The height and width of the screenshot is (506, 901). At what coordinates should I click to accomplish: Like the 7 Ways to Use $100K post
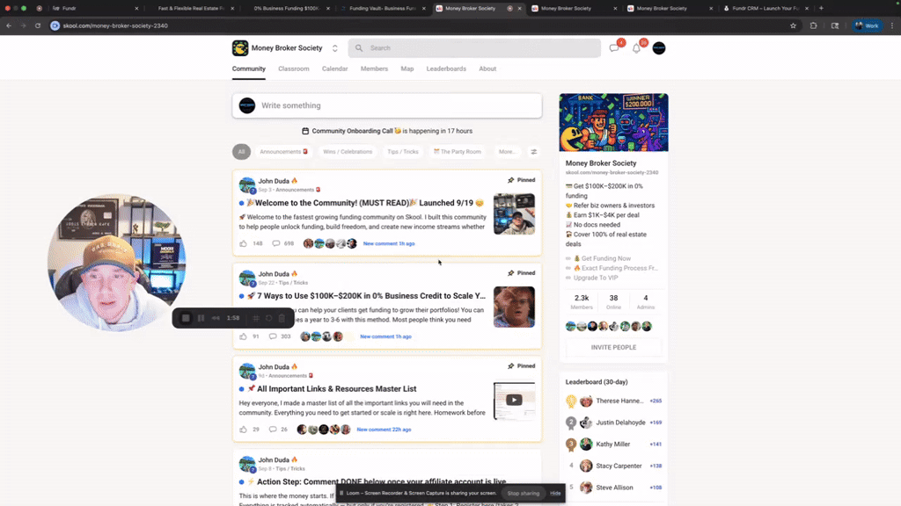pos(243,336)
